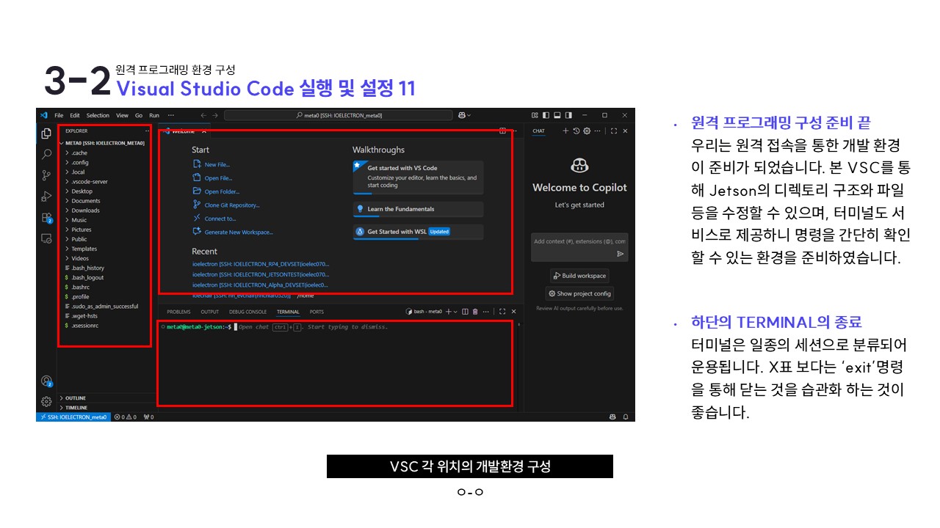
Task: Switch to the DEBUG CONSOLE tab
Action: click(247, 312)
